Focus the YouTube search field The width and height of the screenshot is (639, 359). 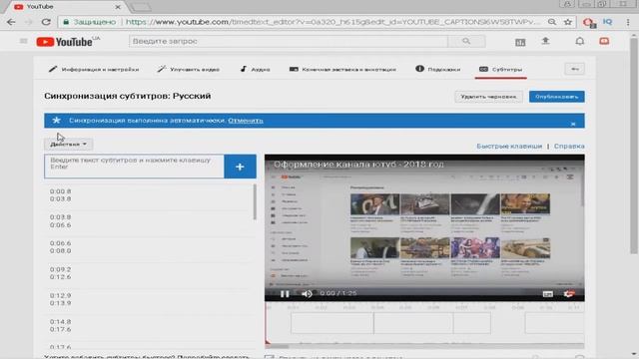(x=289, y=41)
